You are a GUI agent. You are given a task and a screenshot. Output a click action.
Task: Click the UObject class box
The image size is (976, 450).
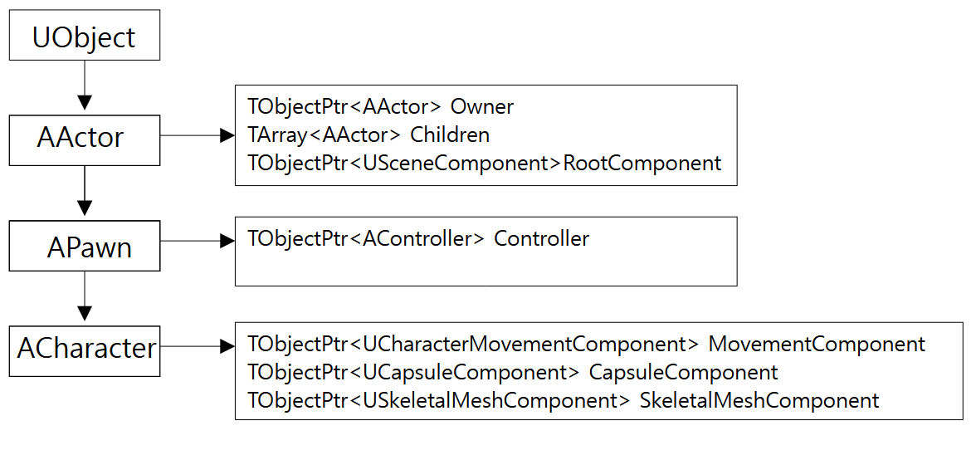[84, 36]
